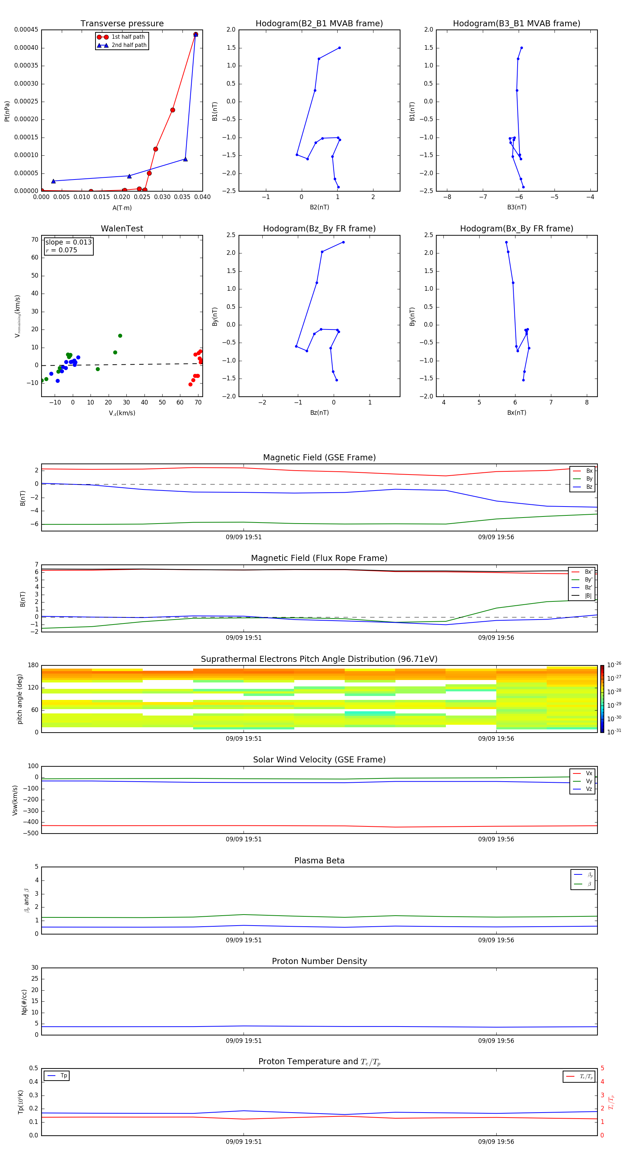The height and width of the screenshot is (1173, 639).
Task: Click the red Vx line in Solar Wind Velocity
Action: pos(319,826)
